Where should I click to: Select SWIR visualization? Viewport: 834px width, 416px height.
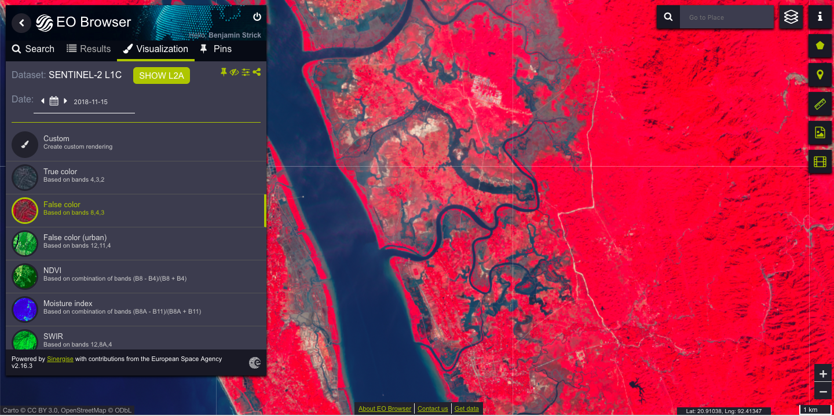[136, 338]
